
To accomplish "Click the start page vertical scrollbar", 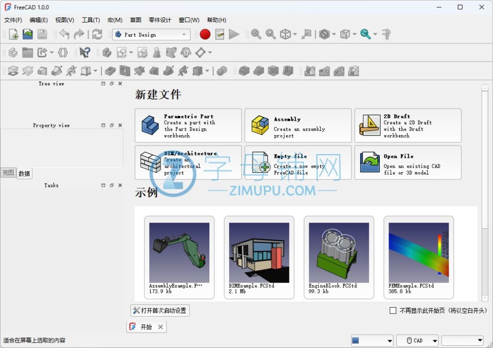I will coord(484,193).
